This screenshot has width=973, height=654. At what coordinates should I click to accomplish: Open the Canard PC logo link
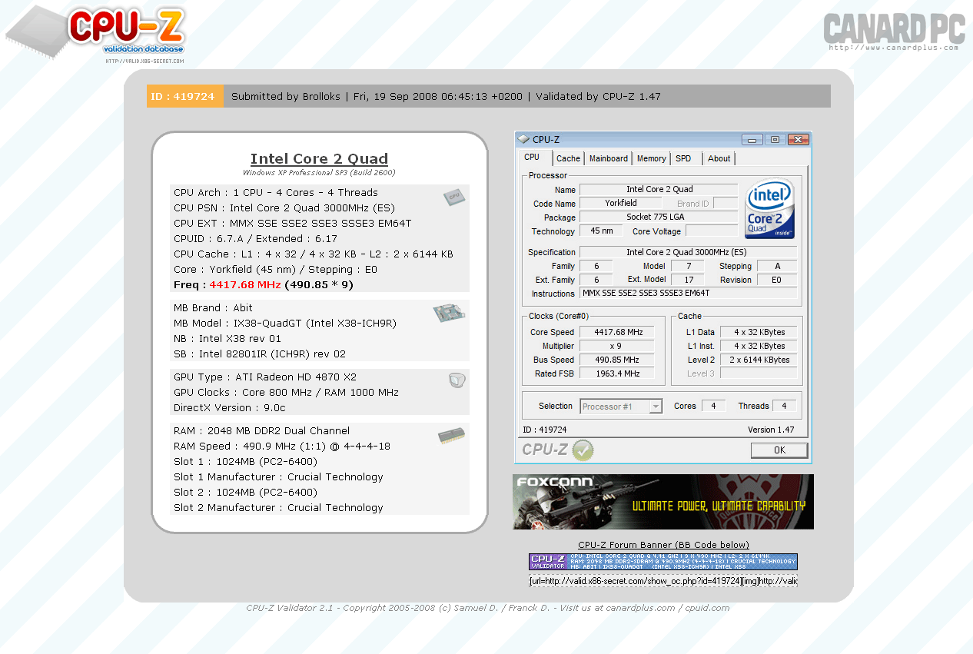[893, 32]
